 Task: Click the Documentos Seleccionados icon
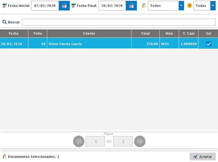(x=4, y=156)
